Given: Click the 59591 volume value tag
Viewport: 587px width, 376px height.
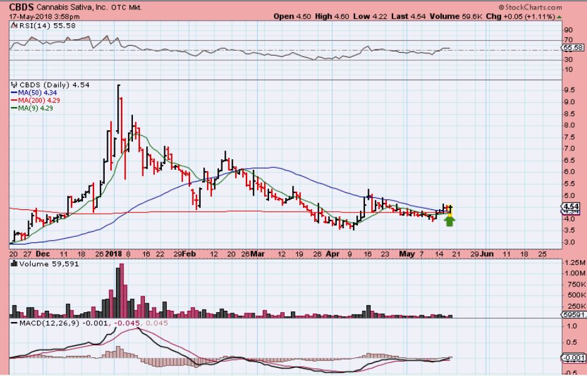Looking at the screenshot, I should (x=574, y=315).
